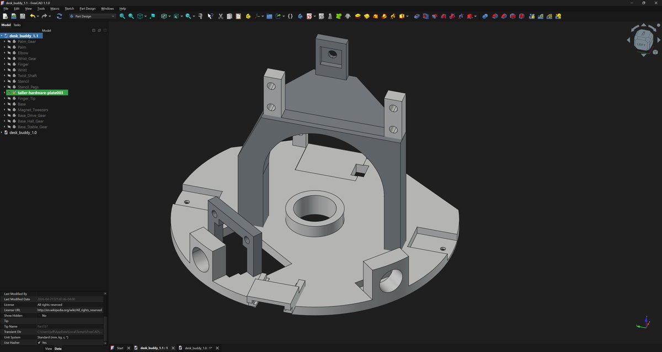This screenshot has height=352, width=662.
Task: Toggle visibility of Base_Stable_Gear
Action: pos(9,127)
